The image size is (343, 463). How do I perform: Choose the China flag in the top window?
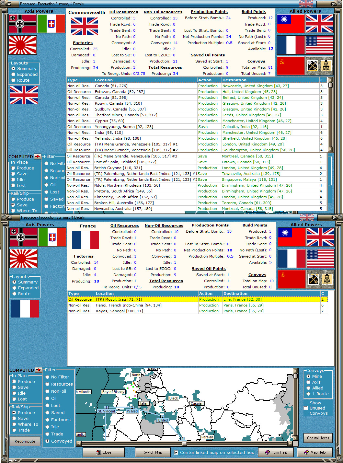pyautogui.click(x=291, y=24)
